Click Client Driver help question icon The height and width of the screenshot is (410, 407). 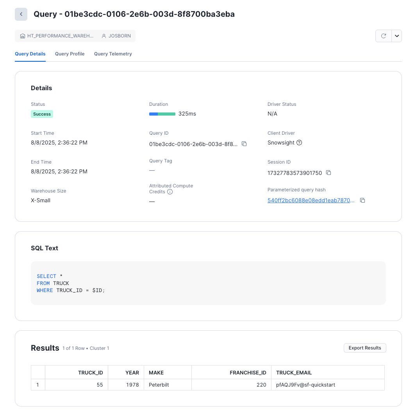pos(299,143)
